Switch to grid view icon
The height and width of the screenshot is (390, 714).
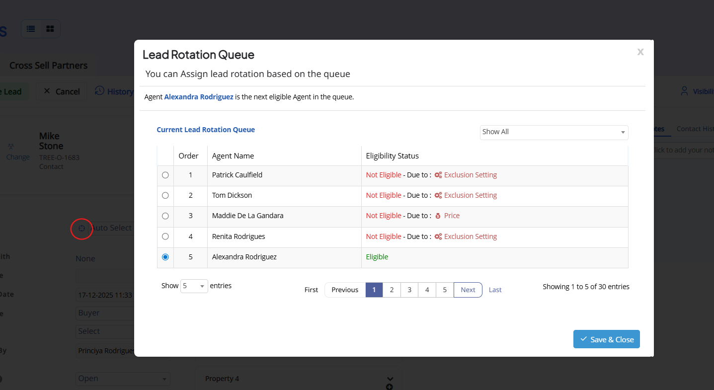coord(50,29)
